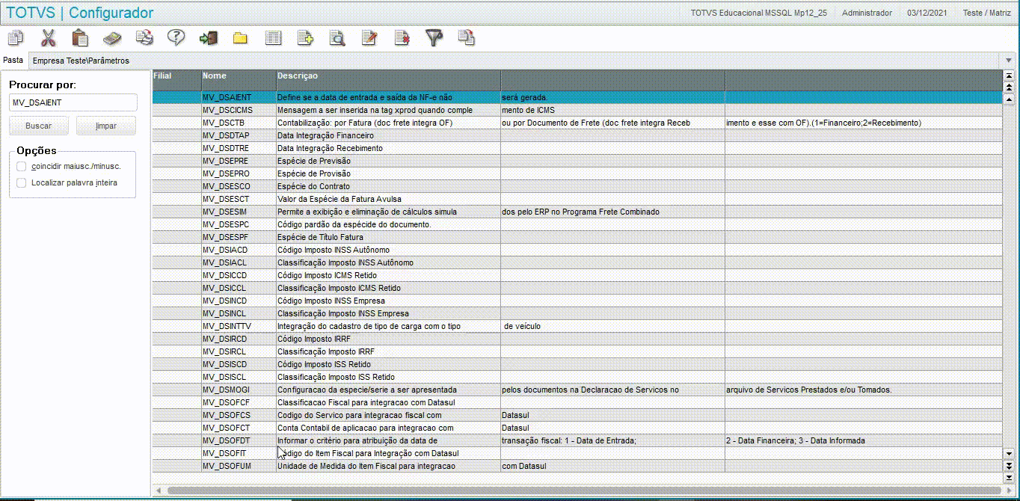Screen dimensions: 1020x501
Task: Click the Copy icon in the toolbar
Action: pos(16,37)
